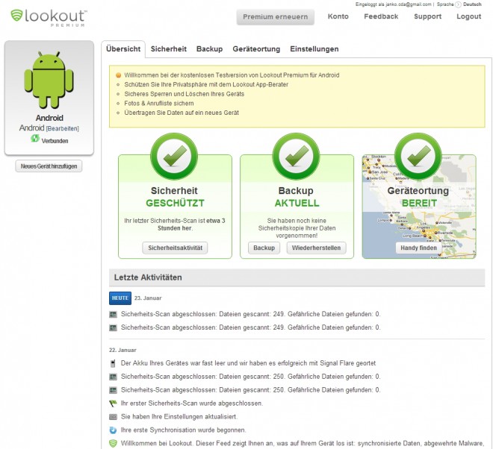
Task: Click 'Sie haben Ihre Einstellungen aktualisiert' entry
Action: click(x=179, y=417)
